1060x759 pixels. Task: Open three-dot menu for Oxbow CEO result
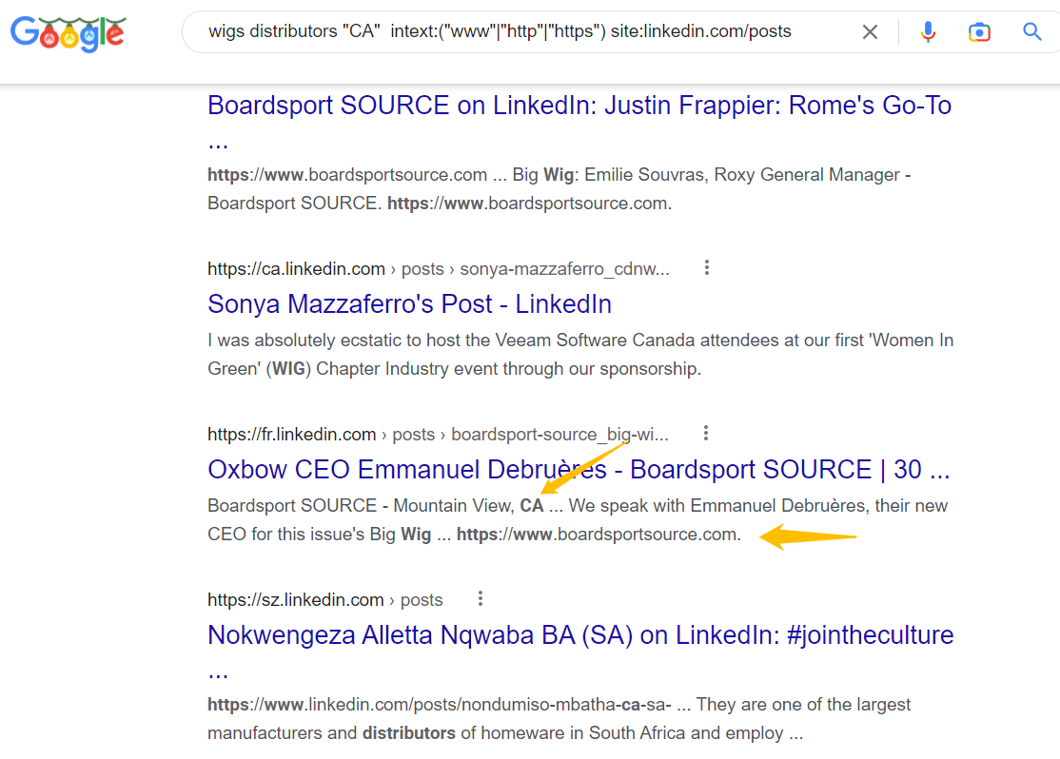click(706, 434)
